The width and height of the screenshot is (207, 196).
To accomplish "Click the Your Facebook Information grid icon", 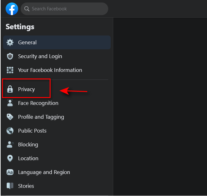I will coord(10,70).
